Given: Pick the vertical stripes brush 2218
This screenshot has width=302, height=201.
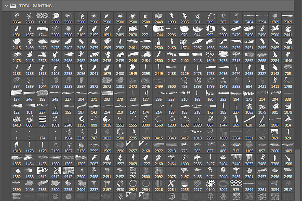Looking at the screenshot, I should pyautogui.click(x=159, y=186).
